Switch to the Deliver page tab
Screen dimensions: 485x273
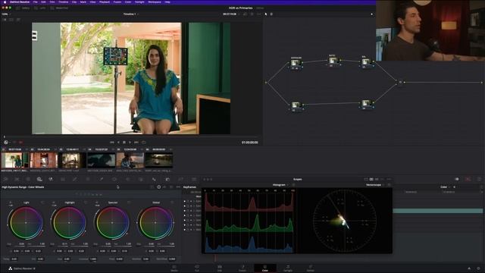pyautogui.click(x=310, y=268)
